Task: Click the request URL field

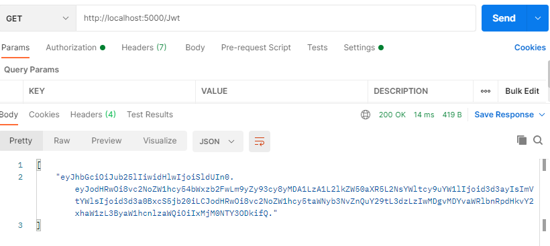Action: tap(276, 18)
